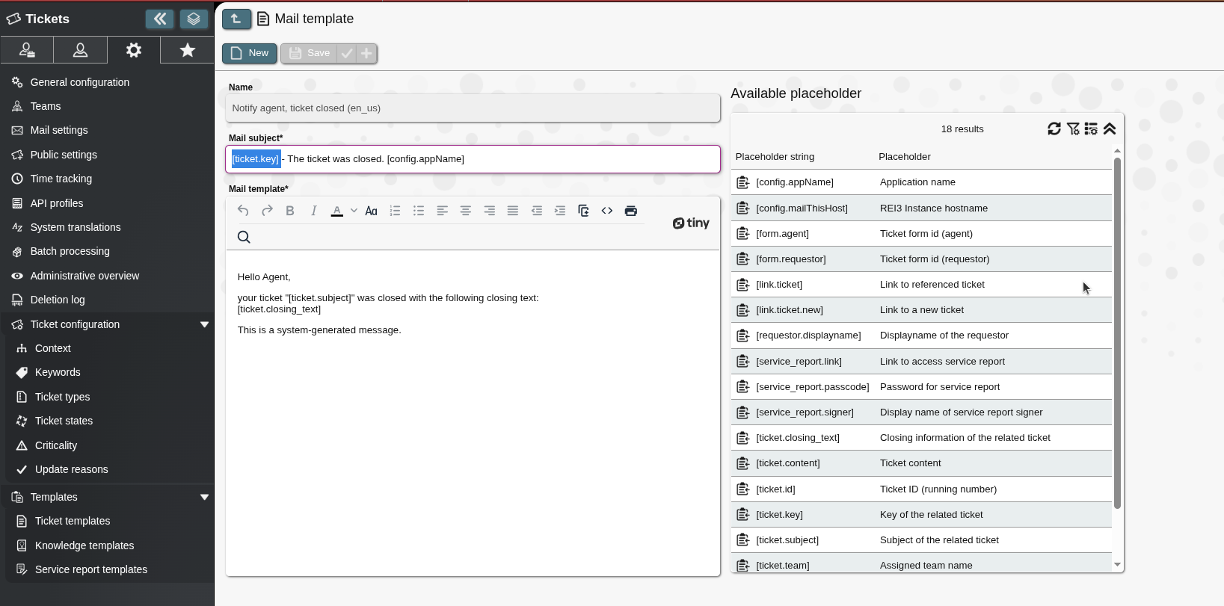
Task: Open text color dropdown arrow
Action: (x=354, y=211)
